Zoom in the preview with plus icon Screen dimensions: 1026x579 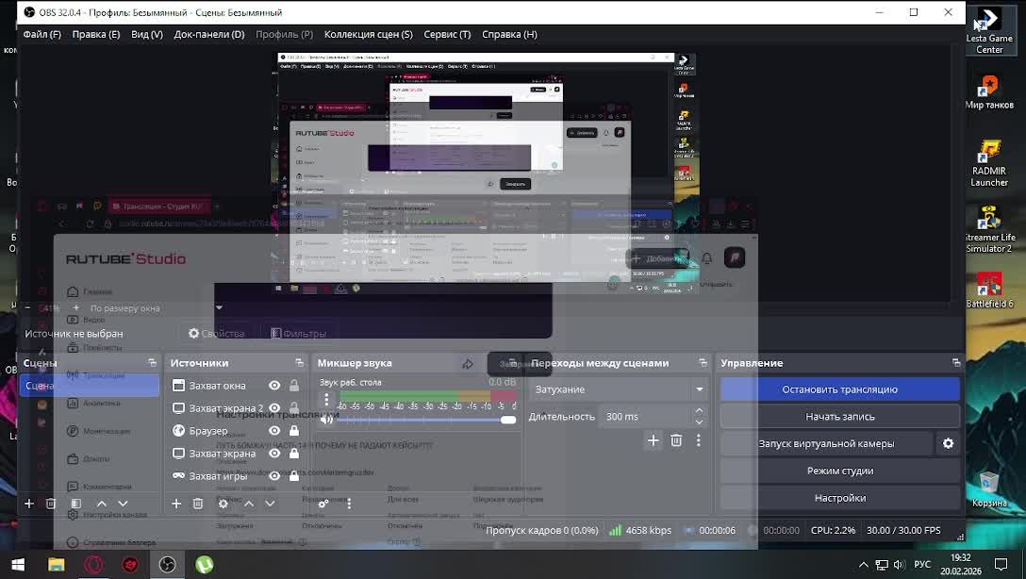click(75, 307)
